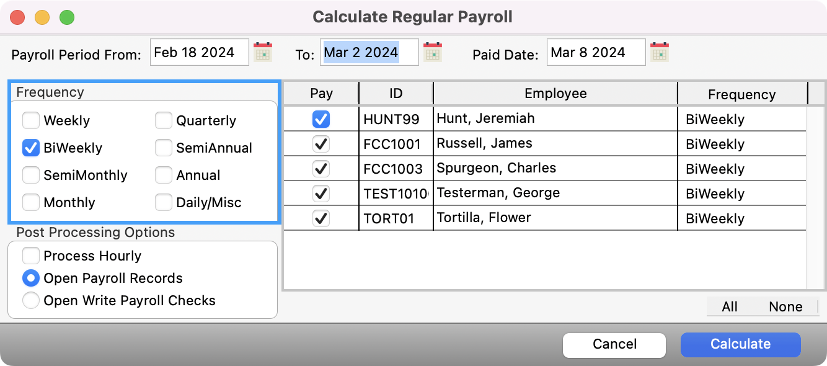The image size is (827, 366).
Task: Check the Process Hourly option
Action: click(x=31, y=256)
